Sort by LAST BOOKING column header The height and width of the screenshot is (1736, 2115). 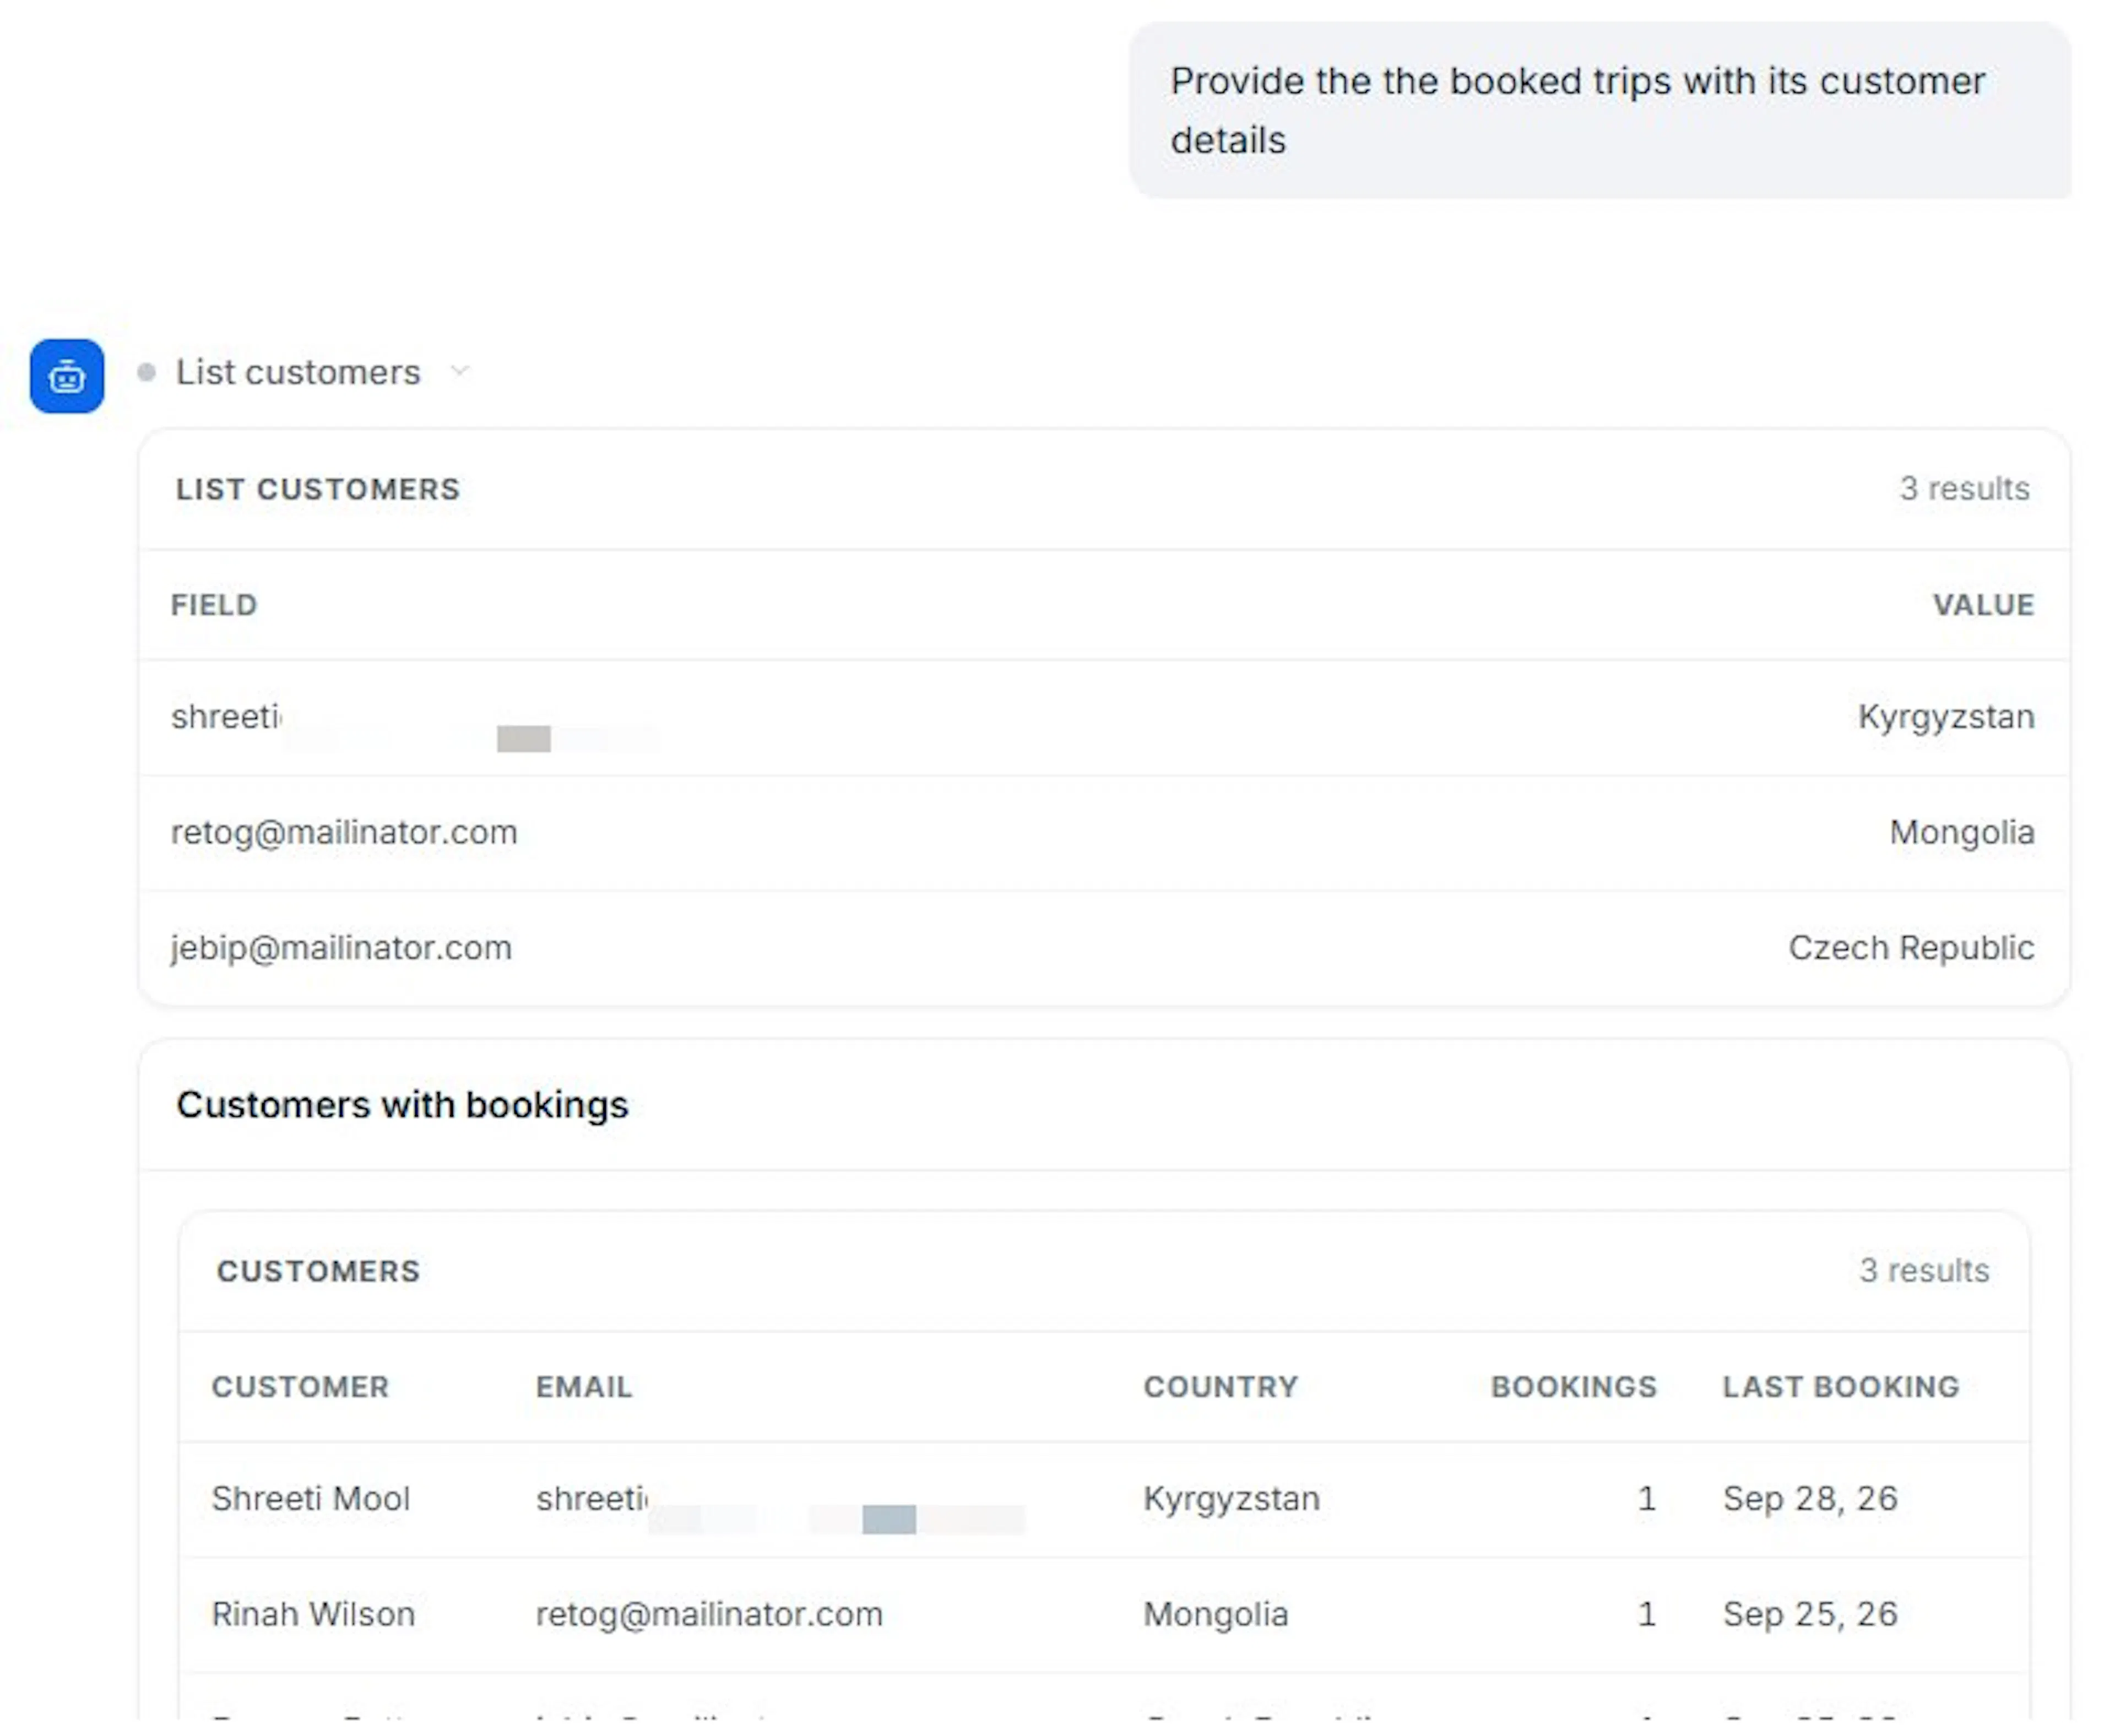pos(1841,1387)
